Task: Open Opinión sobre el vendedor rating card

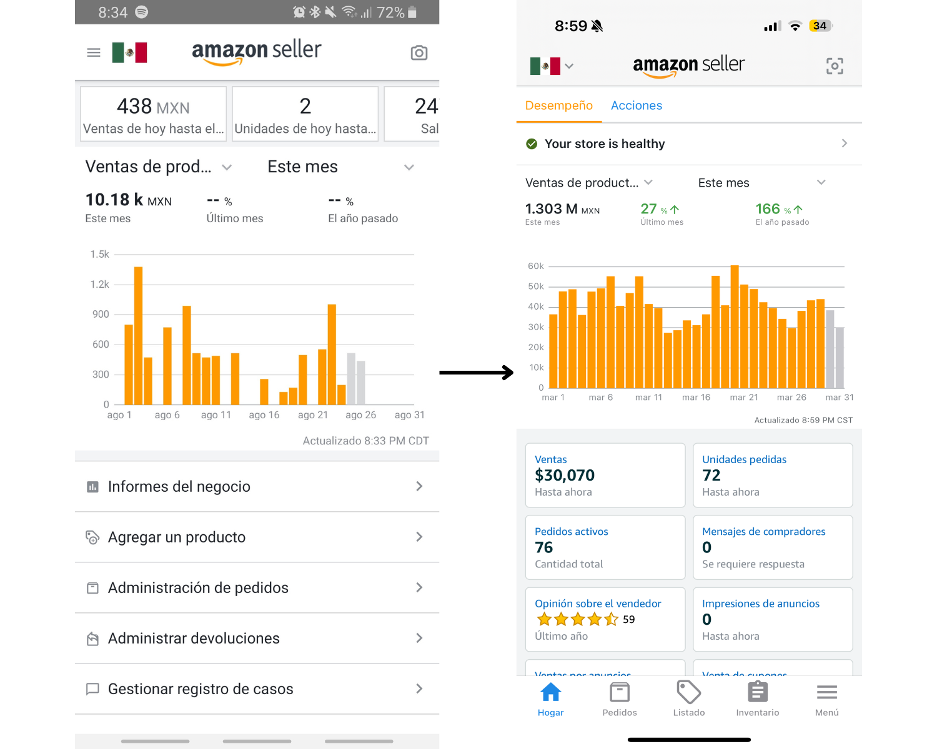Action: (x=605, y=619)
